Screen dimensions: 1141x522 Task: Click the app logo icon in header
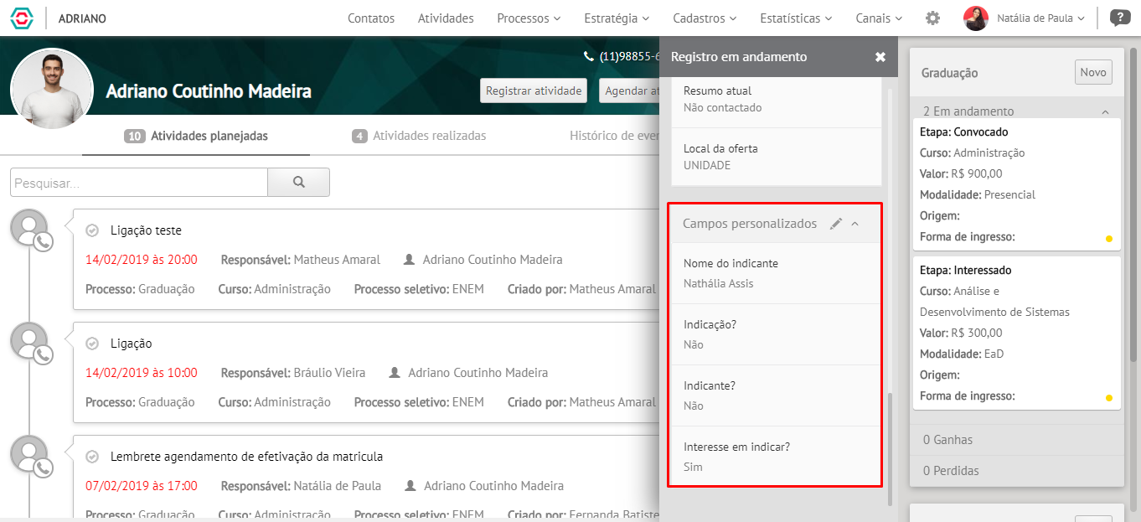tap(23, 18)
